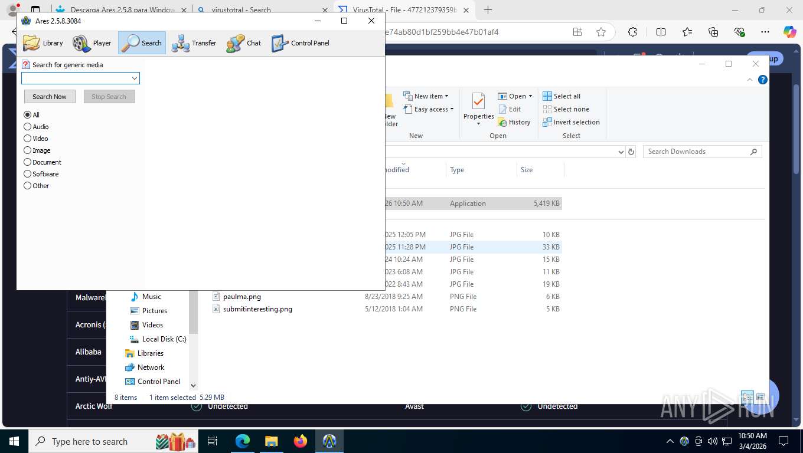Switch to the Ares Search section
The width and height of the screenshot is (803, 453).
pos(142,43)
